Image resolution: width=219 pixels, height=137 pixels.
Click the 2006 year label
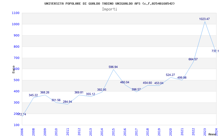[22, 132]
